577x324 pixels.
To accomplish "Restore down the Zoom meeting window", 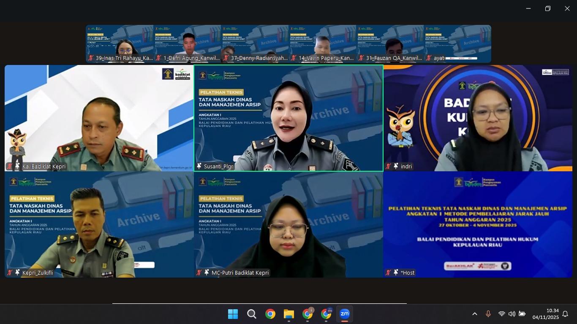I will (547, 8).
